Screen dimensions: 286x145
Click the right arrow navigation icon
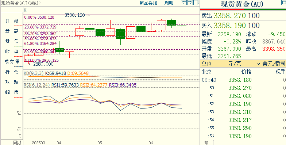pyautogui.click(x=190, y=3)
